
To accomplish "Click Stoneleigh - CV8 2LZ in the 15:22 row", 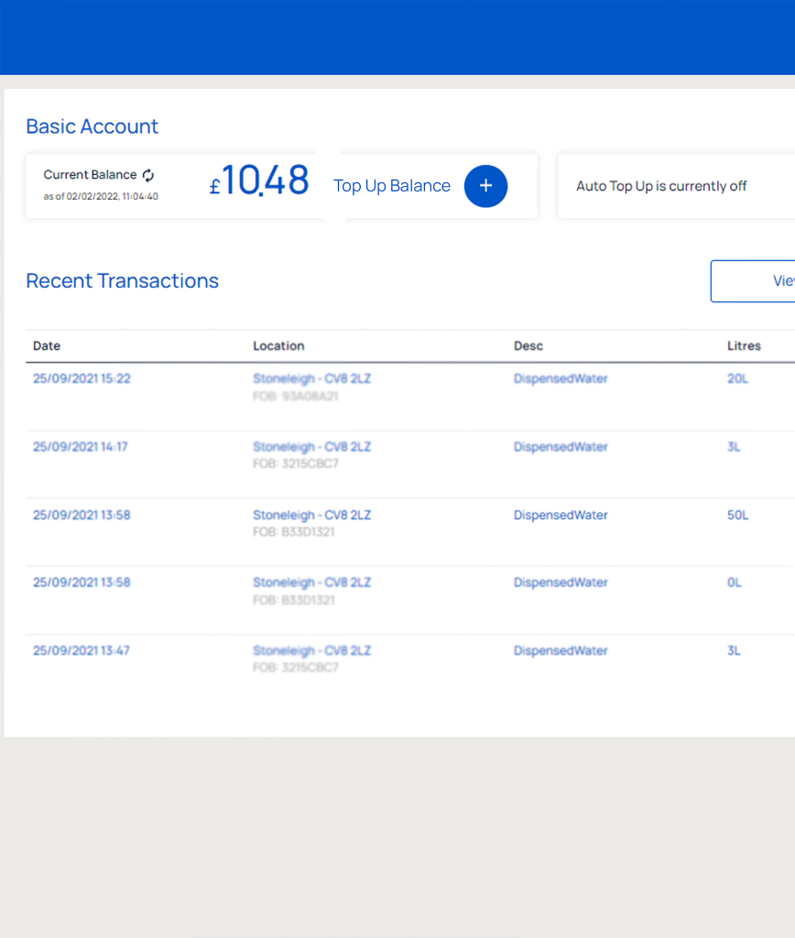I will click(x=312, y=378).
